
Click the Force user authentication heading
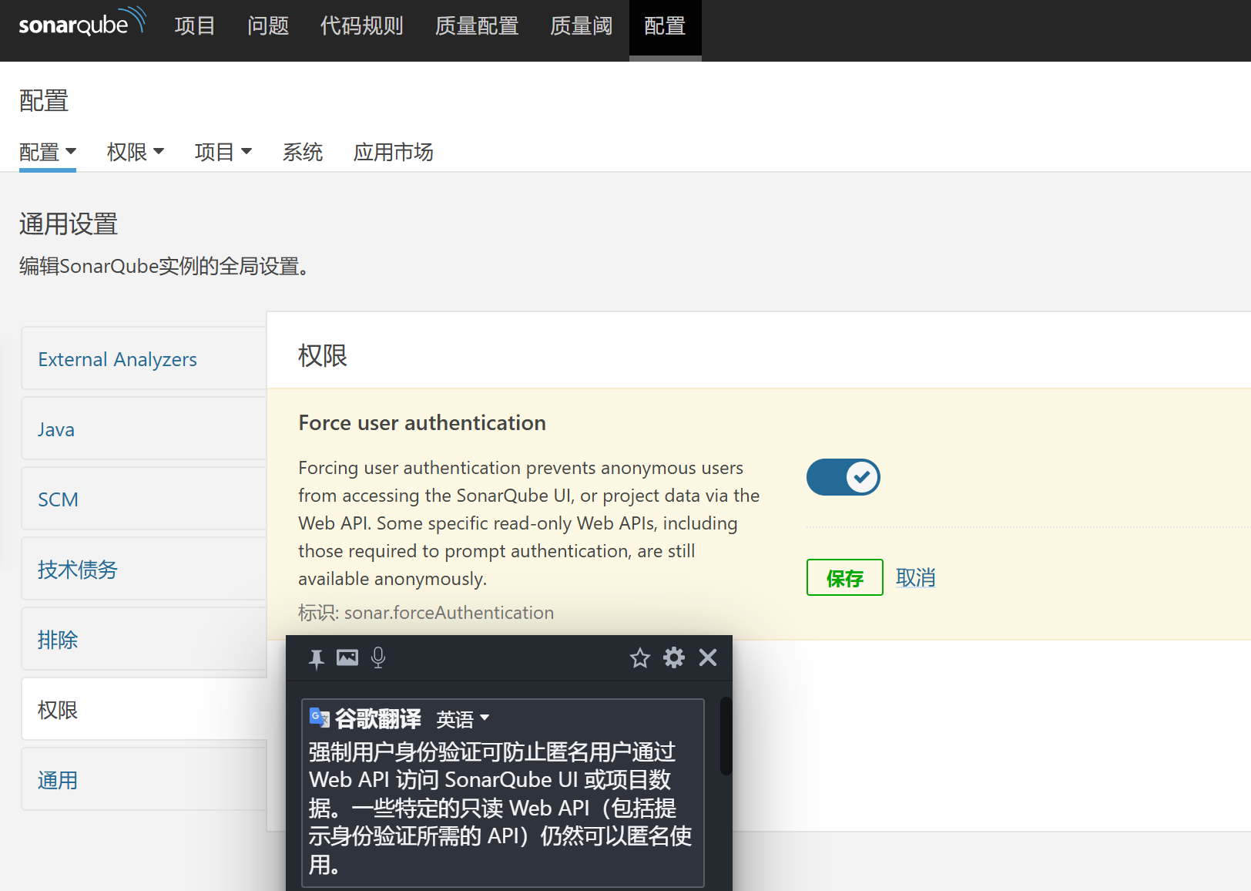click(422, 422)
